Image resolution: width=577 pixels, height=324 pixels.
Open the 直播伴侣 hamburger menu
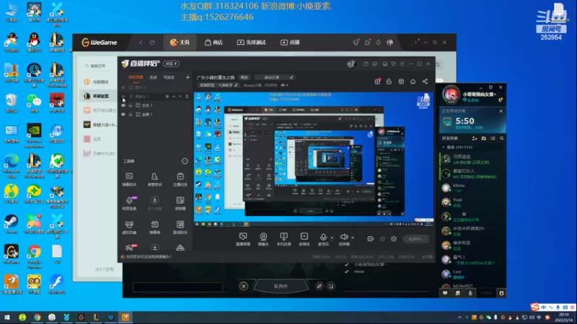402,64
